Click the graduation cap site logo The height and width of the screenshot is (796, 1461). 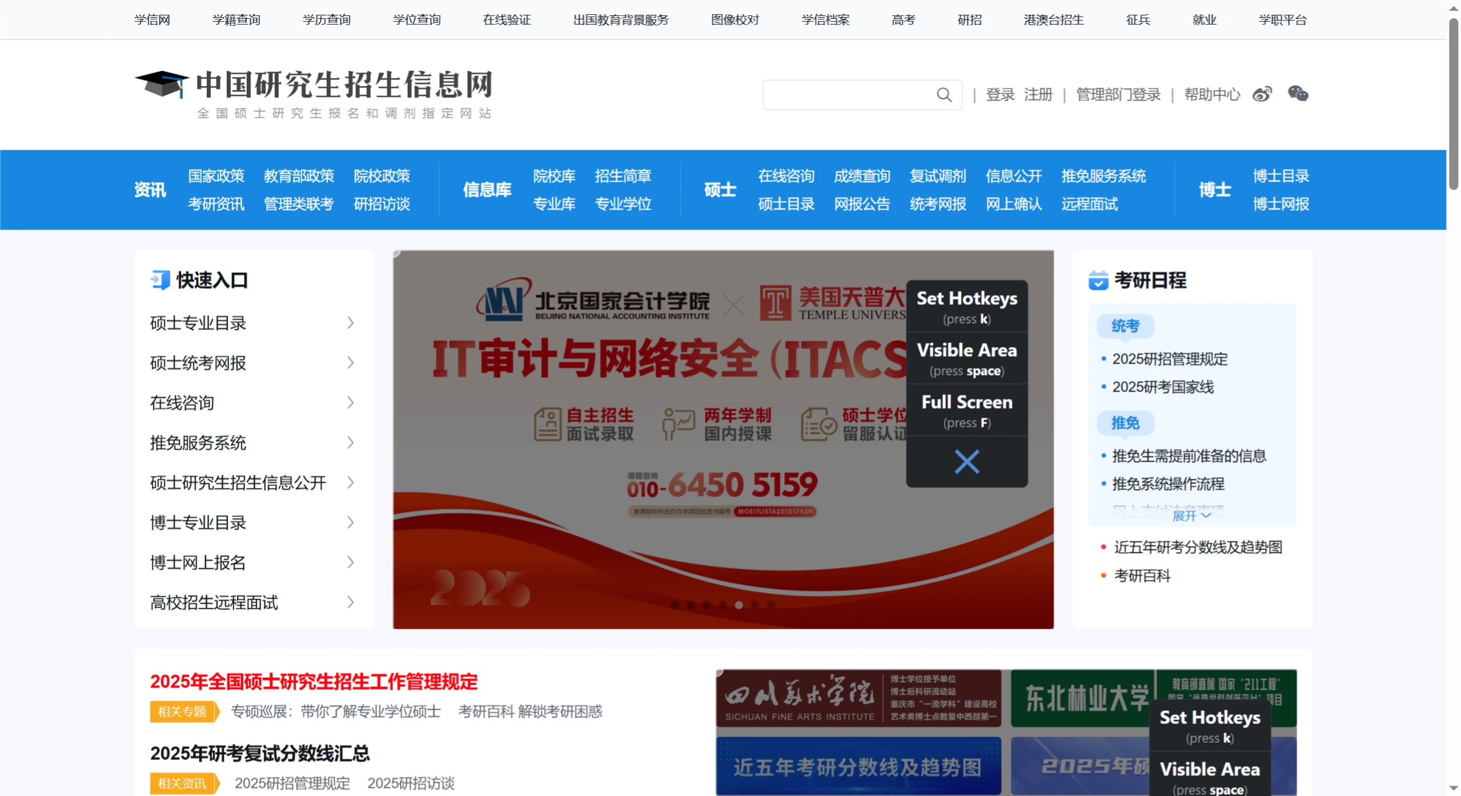[x=162, y=84]
